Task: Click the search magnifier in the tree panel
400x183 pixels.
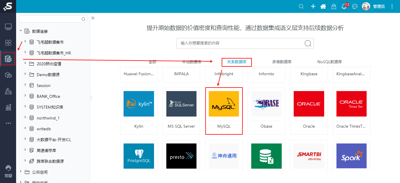Action: point(83,19)
